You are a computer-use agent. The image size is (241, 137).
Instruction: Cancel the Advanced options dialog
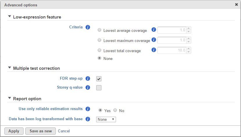tap(64, 131)
